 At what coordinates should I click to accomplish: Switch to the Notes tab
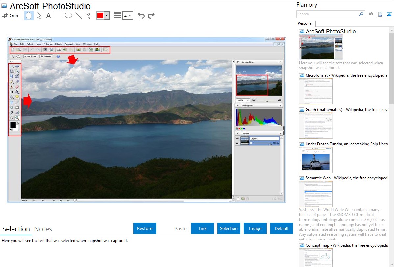tap(43, 229)
